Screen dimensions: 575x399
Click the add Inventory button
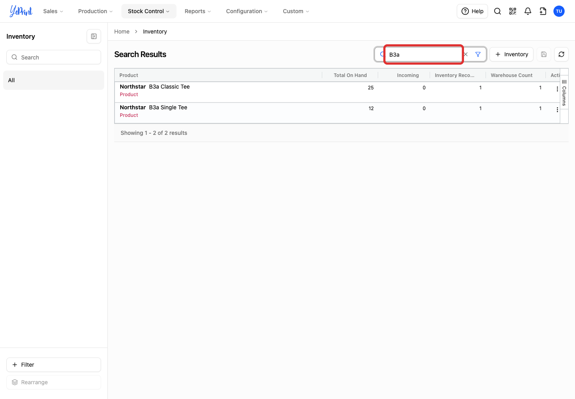tap(512, 54)
